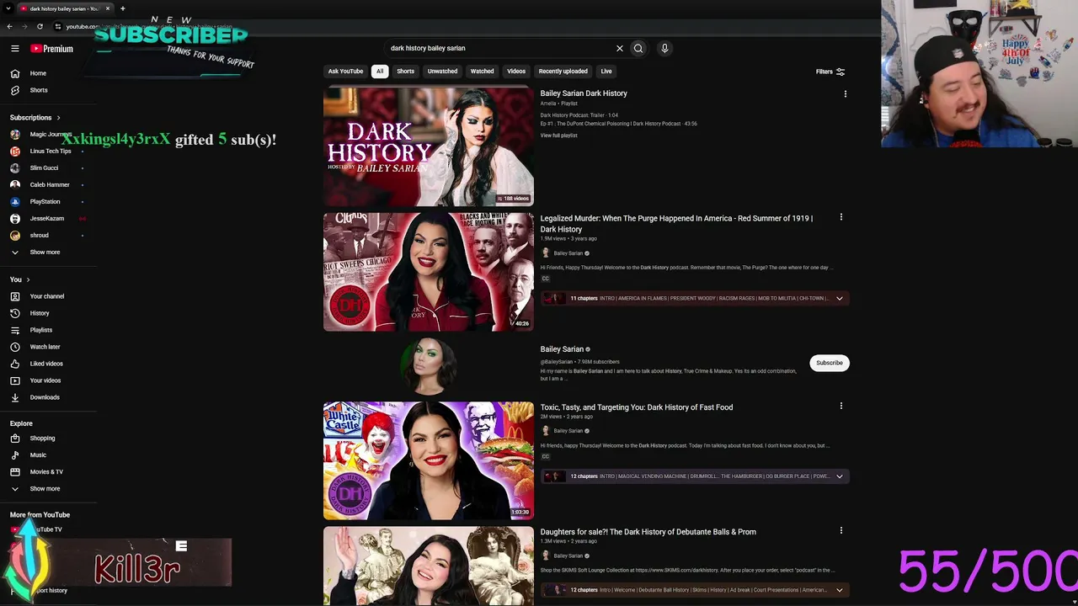Open the 'Toxic, Tasty, and Targeting You' video title
Screen dimensions: 1078x606
click(637, 407)
